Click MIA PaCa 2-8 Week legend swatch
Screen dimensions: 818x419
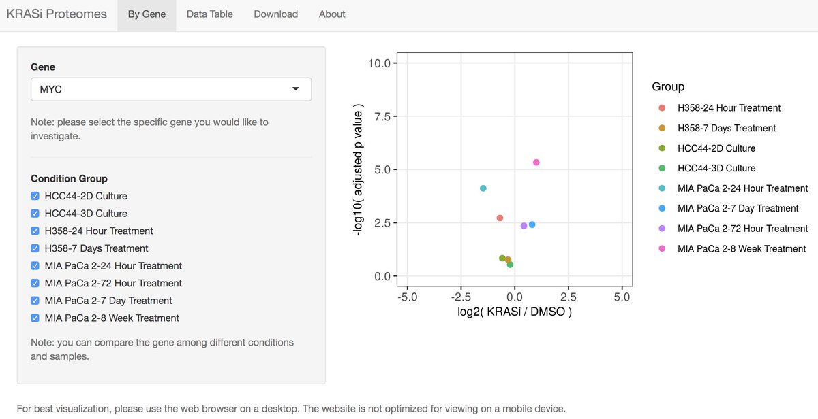click(662, 249)
